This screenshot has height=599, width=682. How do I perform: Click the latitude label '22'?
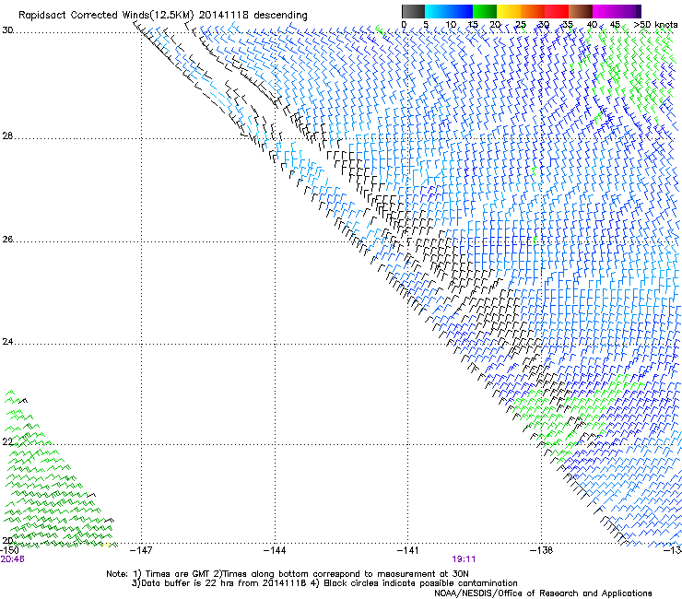[7, 441]
